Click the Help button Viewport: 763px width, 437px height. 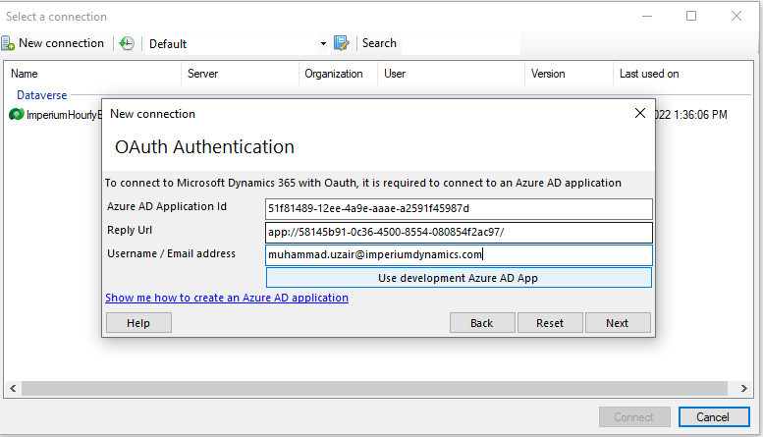(138, 323)
